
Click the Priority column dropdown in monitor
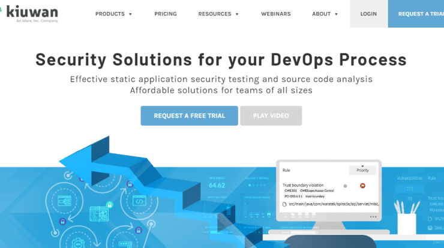point(362,170)
